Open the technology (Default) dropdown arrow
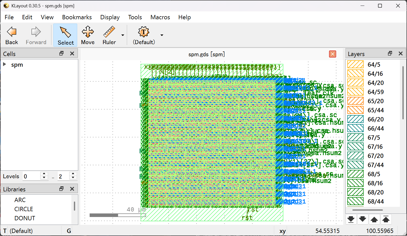 click(x=162, y=35)
